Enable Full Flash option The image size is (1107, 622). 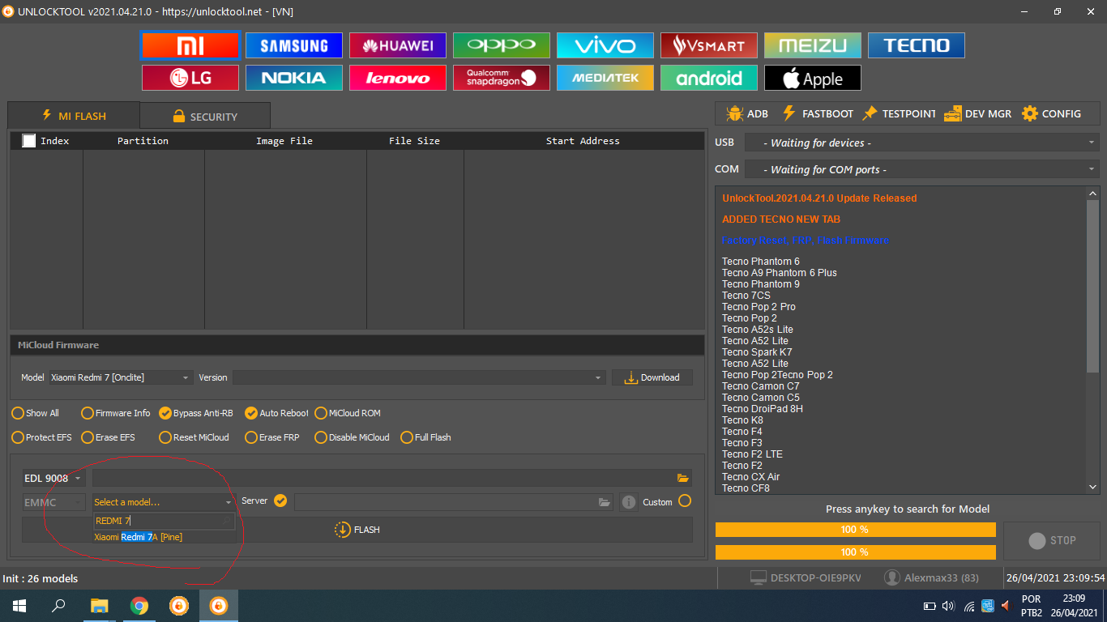(x=426, y=437)
